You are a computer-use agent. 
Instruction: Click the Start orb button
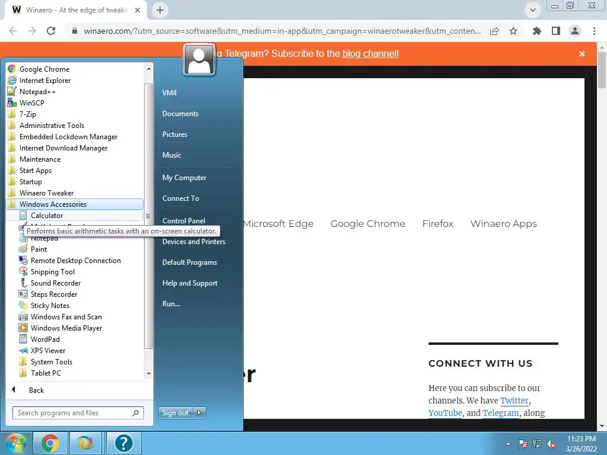coord(15,443)
